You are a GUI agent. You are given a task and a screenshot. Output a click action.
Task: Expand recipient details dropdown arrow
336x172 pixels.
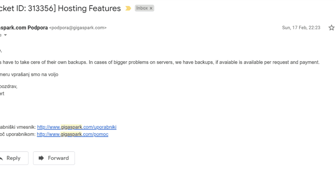(6, 35)
